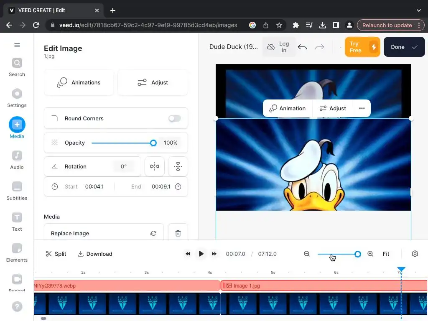Zoom out the timeline
This screenshot has height=321, width=428.
click(307, 254)
